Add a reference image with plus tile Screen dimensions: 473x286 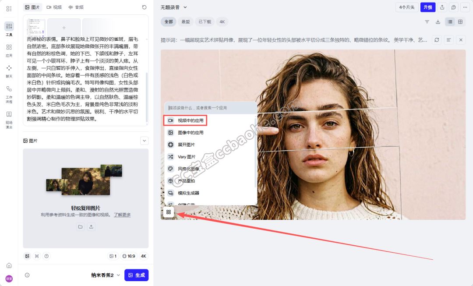click(64, 28)
